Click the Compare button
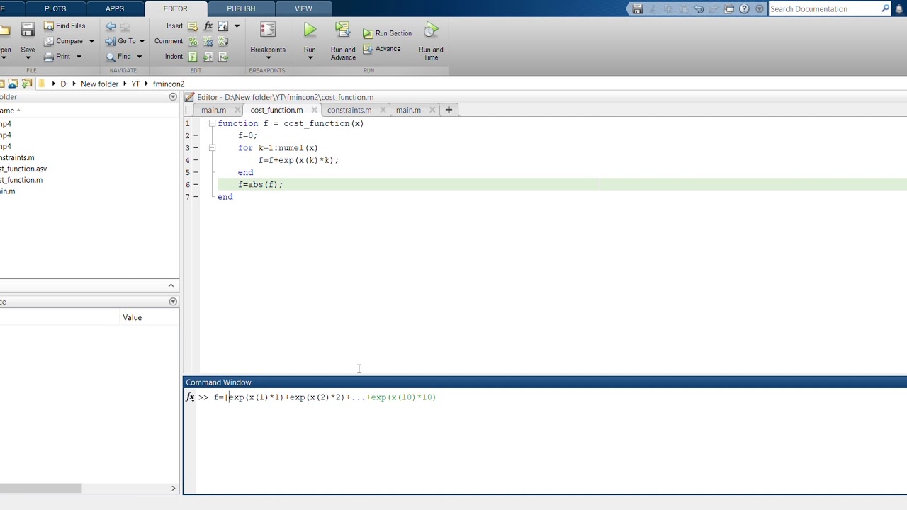This screenshot has height=510, width=907. 64,41
